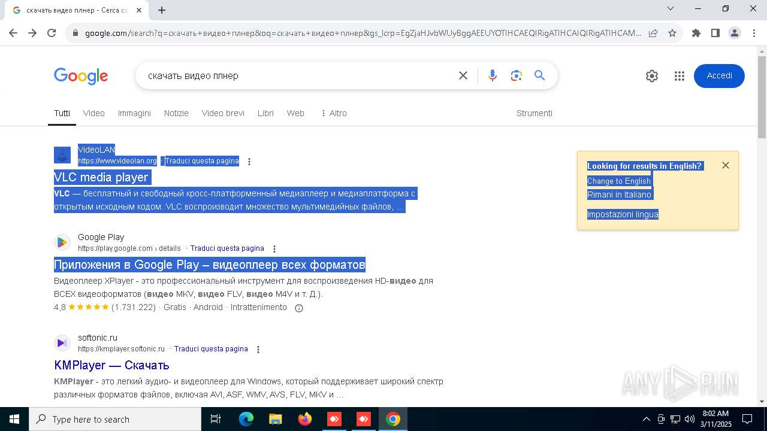This screenshot has height=431, width=767.
Task: Open Chrome three-dot menu
Action: (x=754, y=33)
